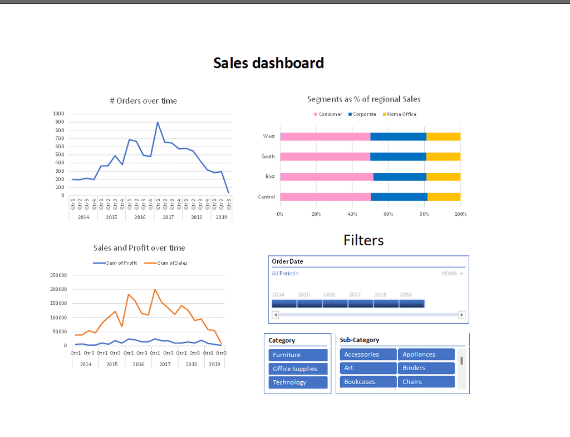Viewport: 570px width, 437px height.
Task: Select the 2015 segment on timeline
Action: [x=309, y=304]
